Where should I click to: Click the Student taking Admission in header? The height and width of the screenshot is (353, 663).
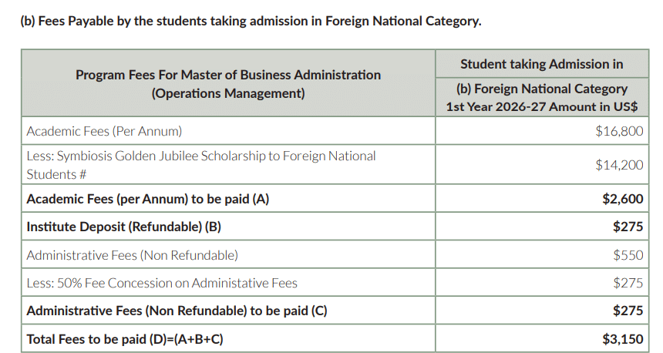pos(541,64)
